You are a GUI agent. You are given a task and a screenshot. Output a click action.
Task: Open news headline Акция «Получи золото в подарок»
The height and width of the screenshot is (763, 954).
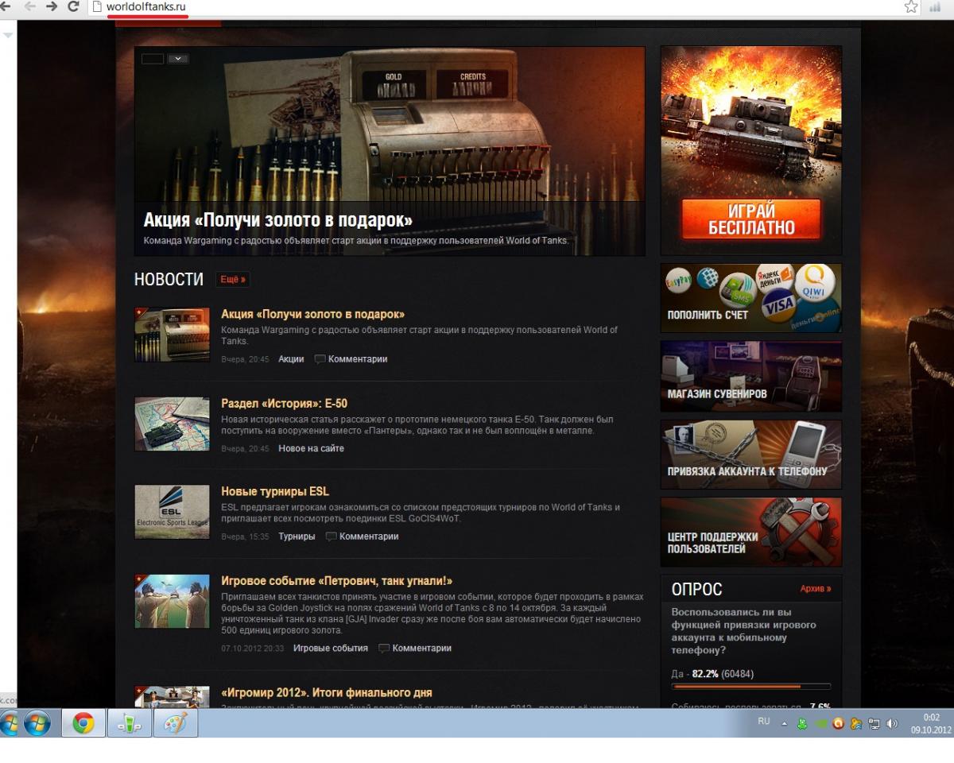(x=313, y=315)
